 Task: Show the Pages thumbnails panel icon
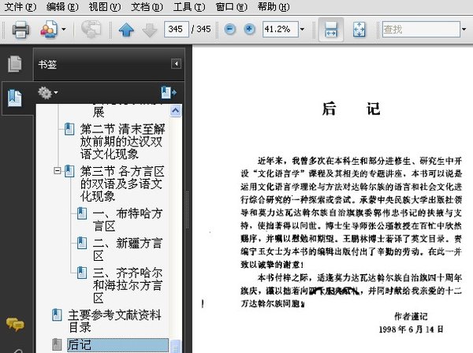click(x=15, y=64)
